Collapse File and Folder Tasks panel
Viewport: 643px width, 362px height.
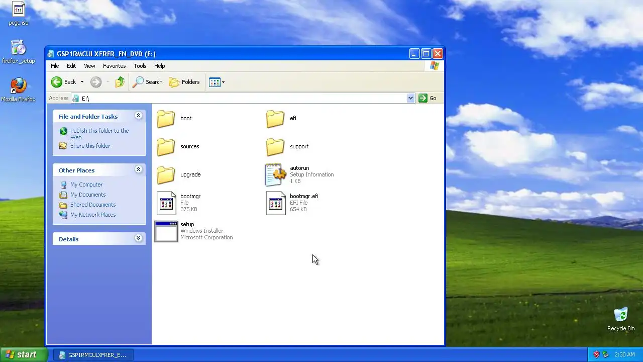coord(138,116)
